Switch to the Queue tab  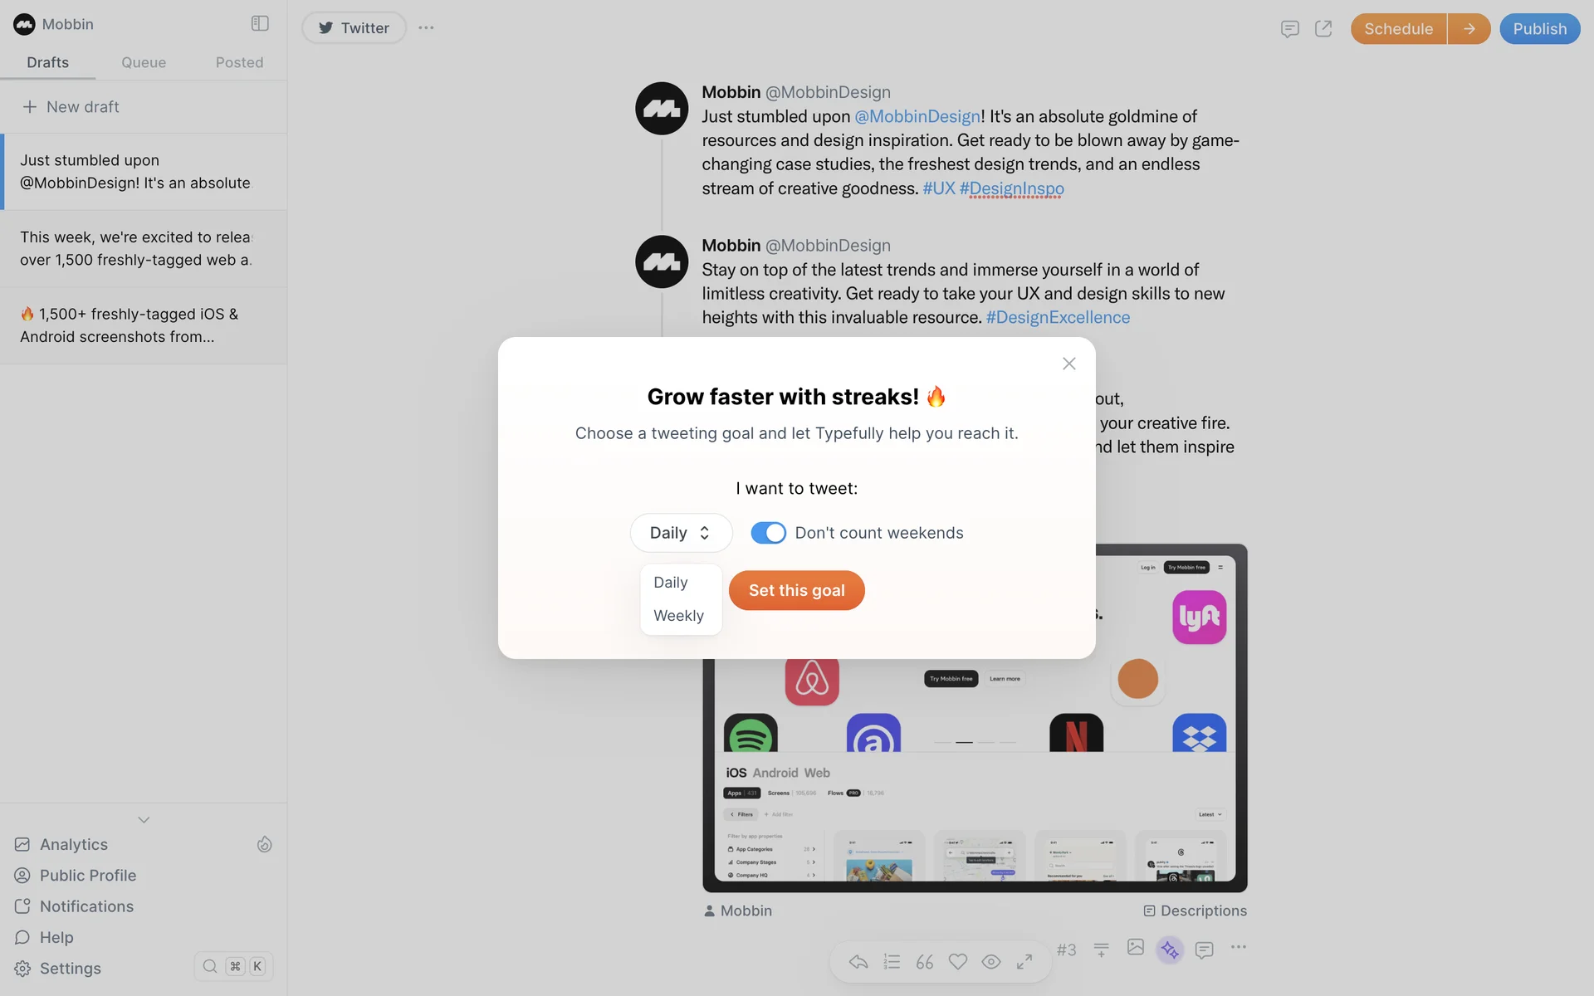(x=144, y=62)
